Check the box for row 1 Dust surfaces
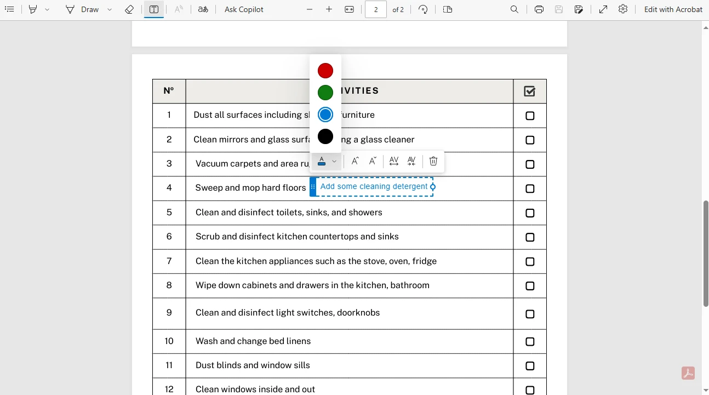 pyautogui.click(x=530, y=116)
